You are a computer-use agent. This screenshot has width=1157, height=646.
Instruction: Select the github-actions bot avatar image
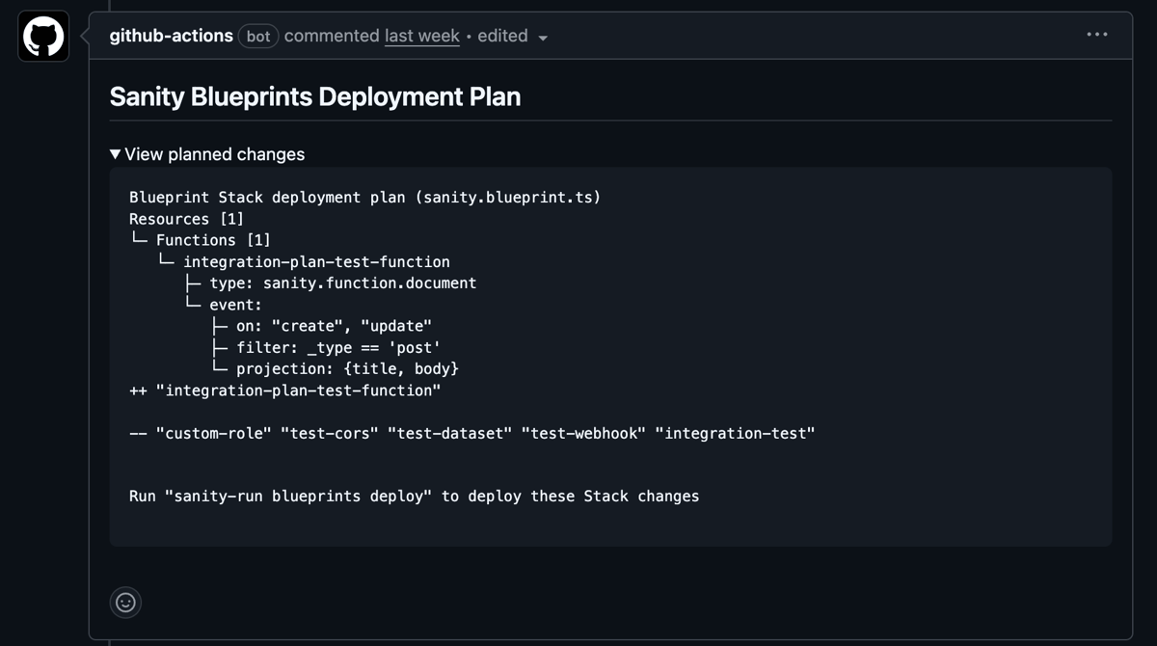[x=42, y=36]
